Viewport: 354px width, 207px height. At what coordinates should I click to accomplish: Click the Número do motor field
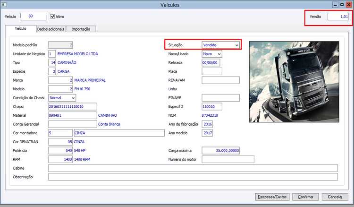click(x=228, y=159)
